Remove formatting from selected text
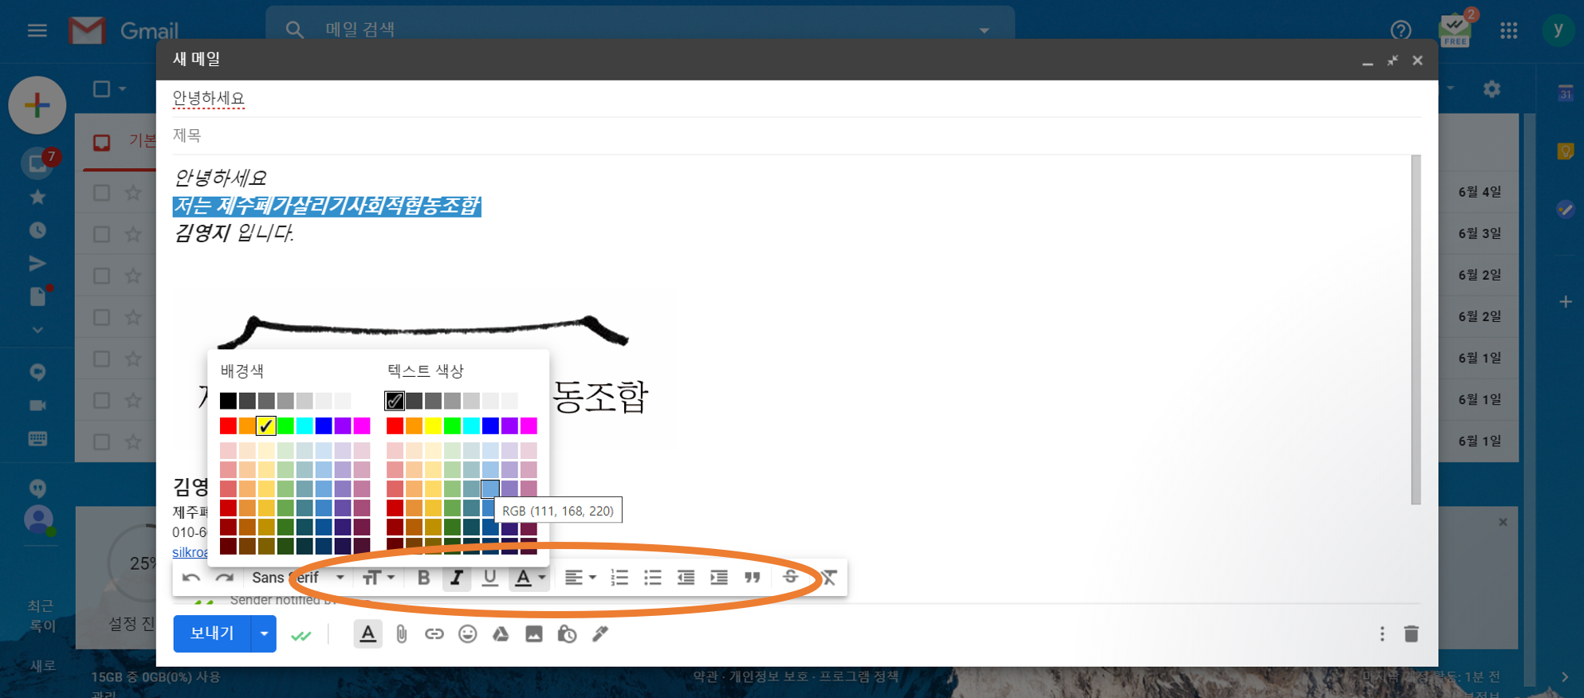 (x=829, y=578)
